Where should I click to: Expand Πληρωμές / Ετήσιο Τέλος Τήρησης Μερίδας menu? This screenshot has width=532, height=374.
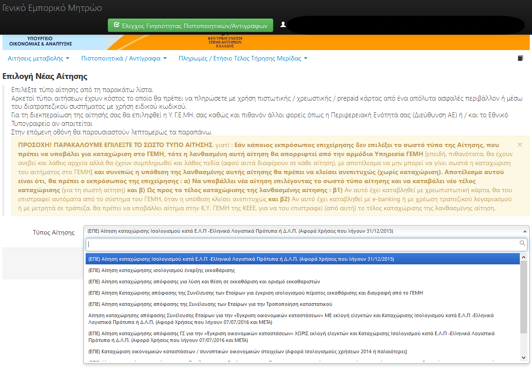[x=243, y=58]
